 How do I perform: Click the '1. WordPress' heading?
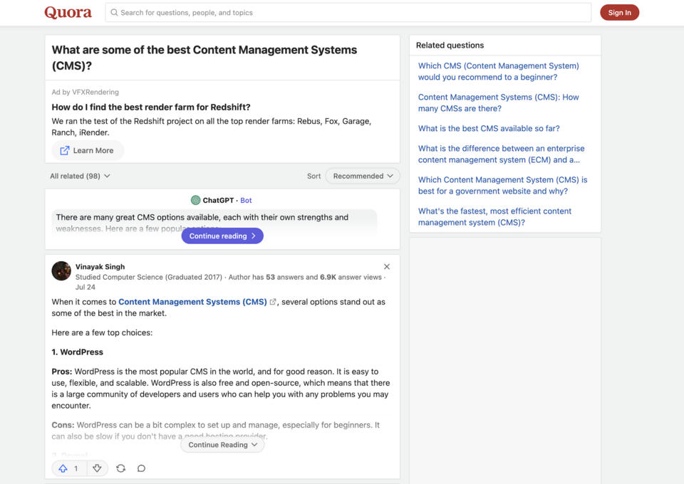(77, 352)
